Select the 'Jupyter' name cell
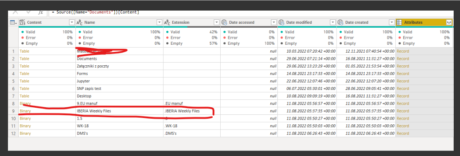460x156 pixels. click(x=119, y=81)
